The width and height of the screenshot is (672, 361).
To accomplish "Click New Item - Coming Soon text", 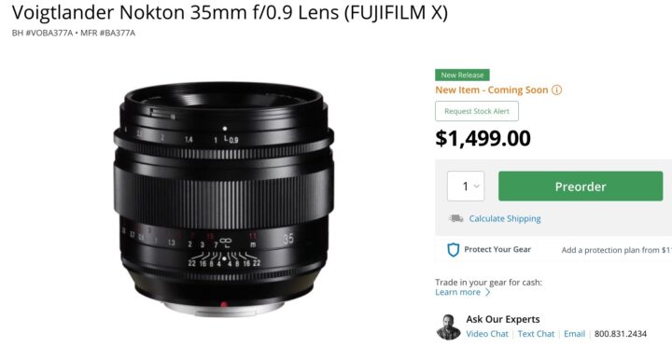I will [492, 90].
